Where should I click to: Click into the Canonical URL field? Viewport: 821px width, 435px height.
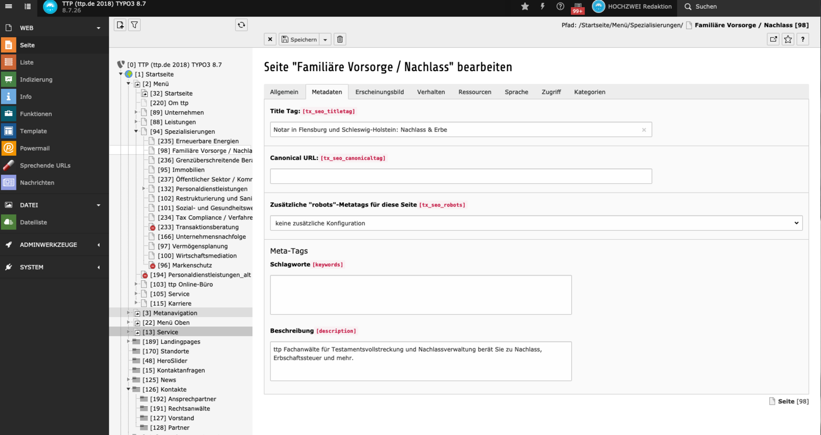pyautogui.click(x=461, y=176)
